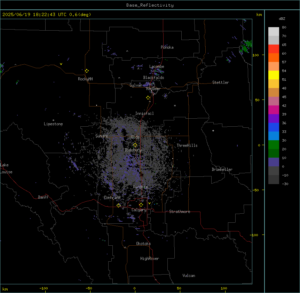300x293 pixels.
Task: Select the Lacombe city label
Action: (157, 66)
